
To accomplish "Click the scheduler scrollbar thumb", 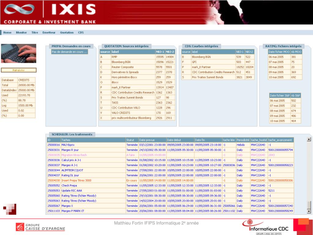I will 309,205.
